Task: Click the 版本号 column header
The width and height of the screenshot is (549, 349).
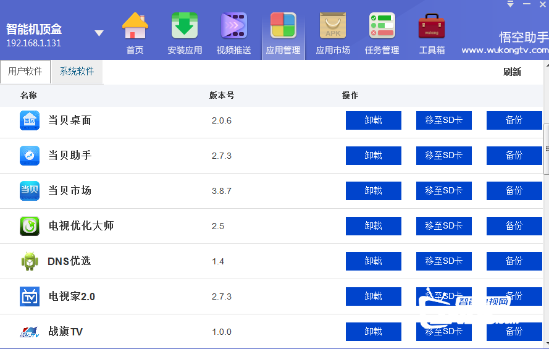Action: (222, 95)
